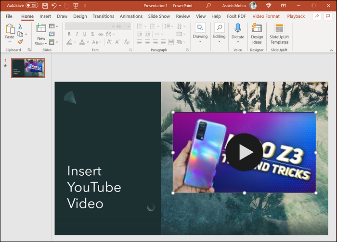Click the Share icon at top right
The height and width of the screenshot is (242, 337).
317,16
